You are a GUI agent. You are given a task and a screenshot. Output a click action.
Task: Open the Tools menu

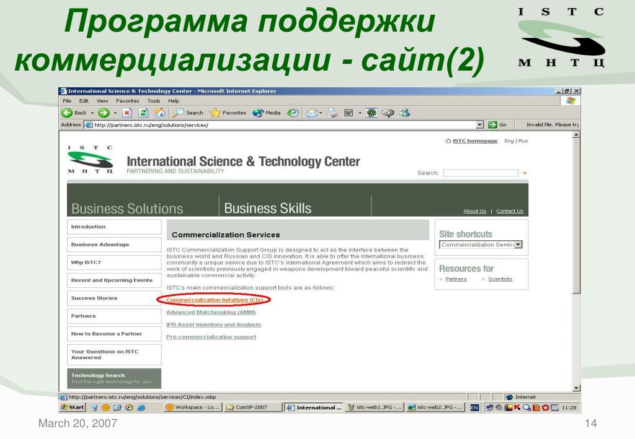pos(154,101)
